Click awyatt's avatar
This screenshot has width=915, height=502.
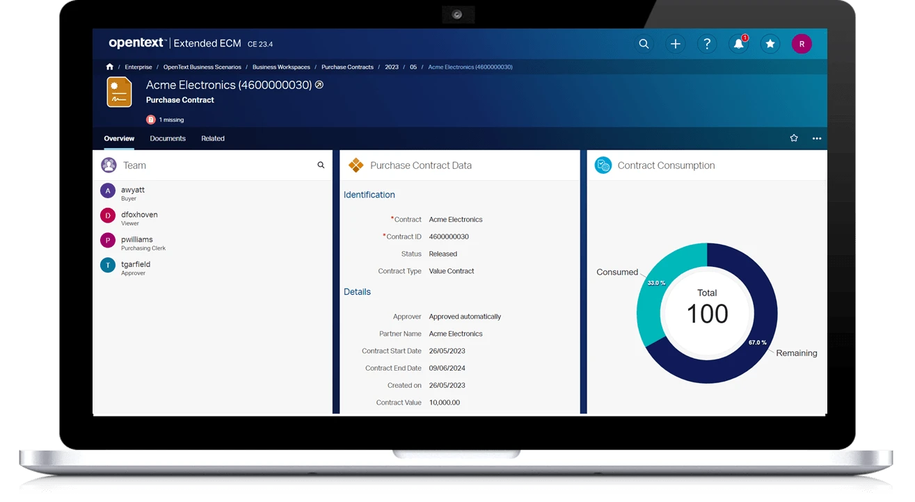pyautogui.click(x=108, y=191)
